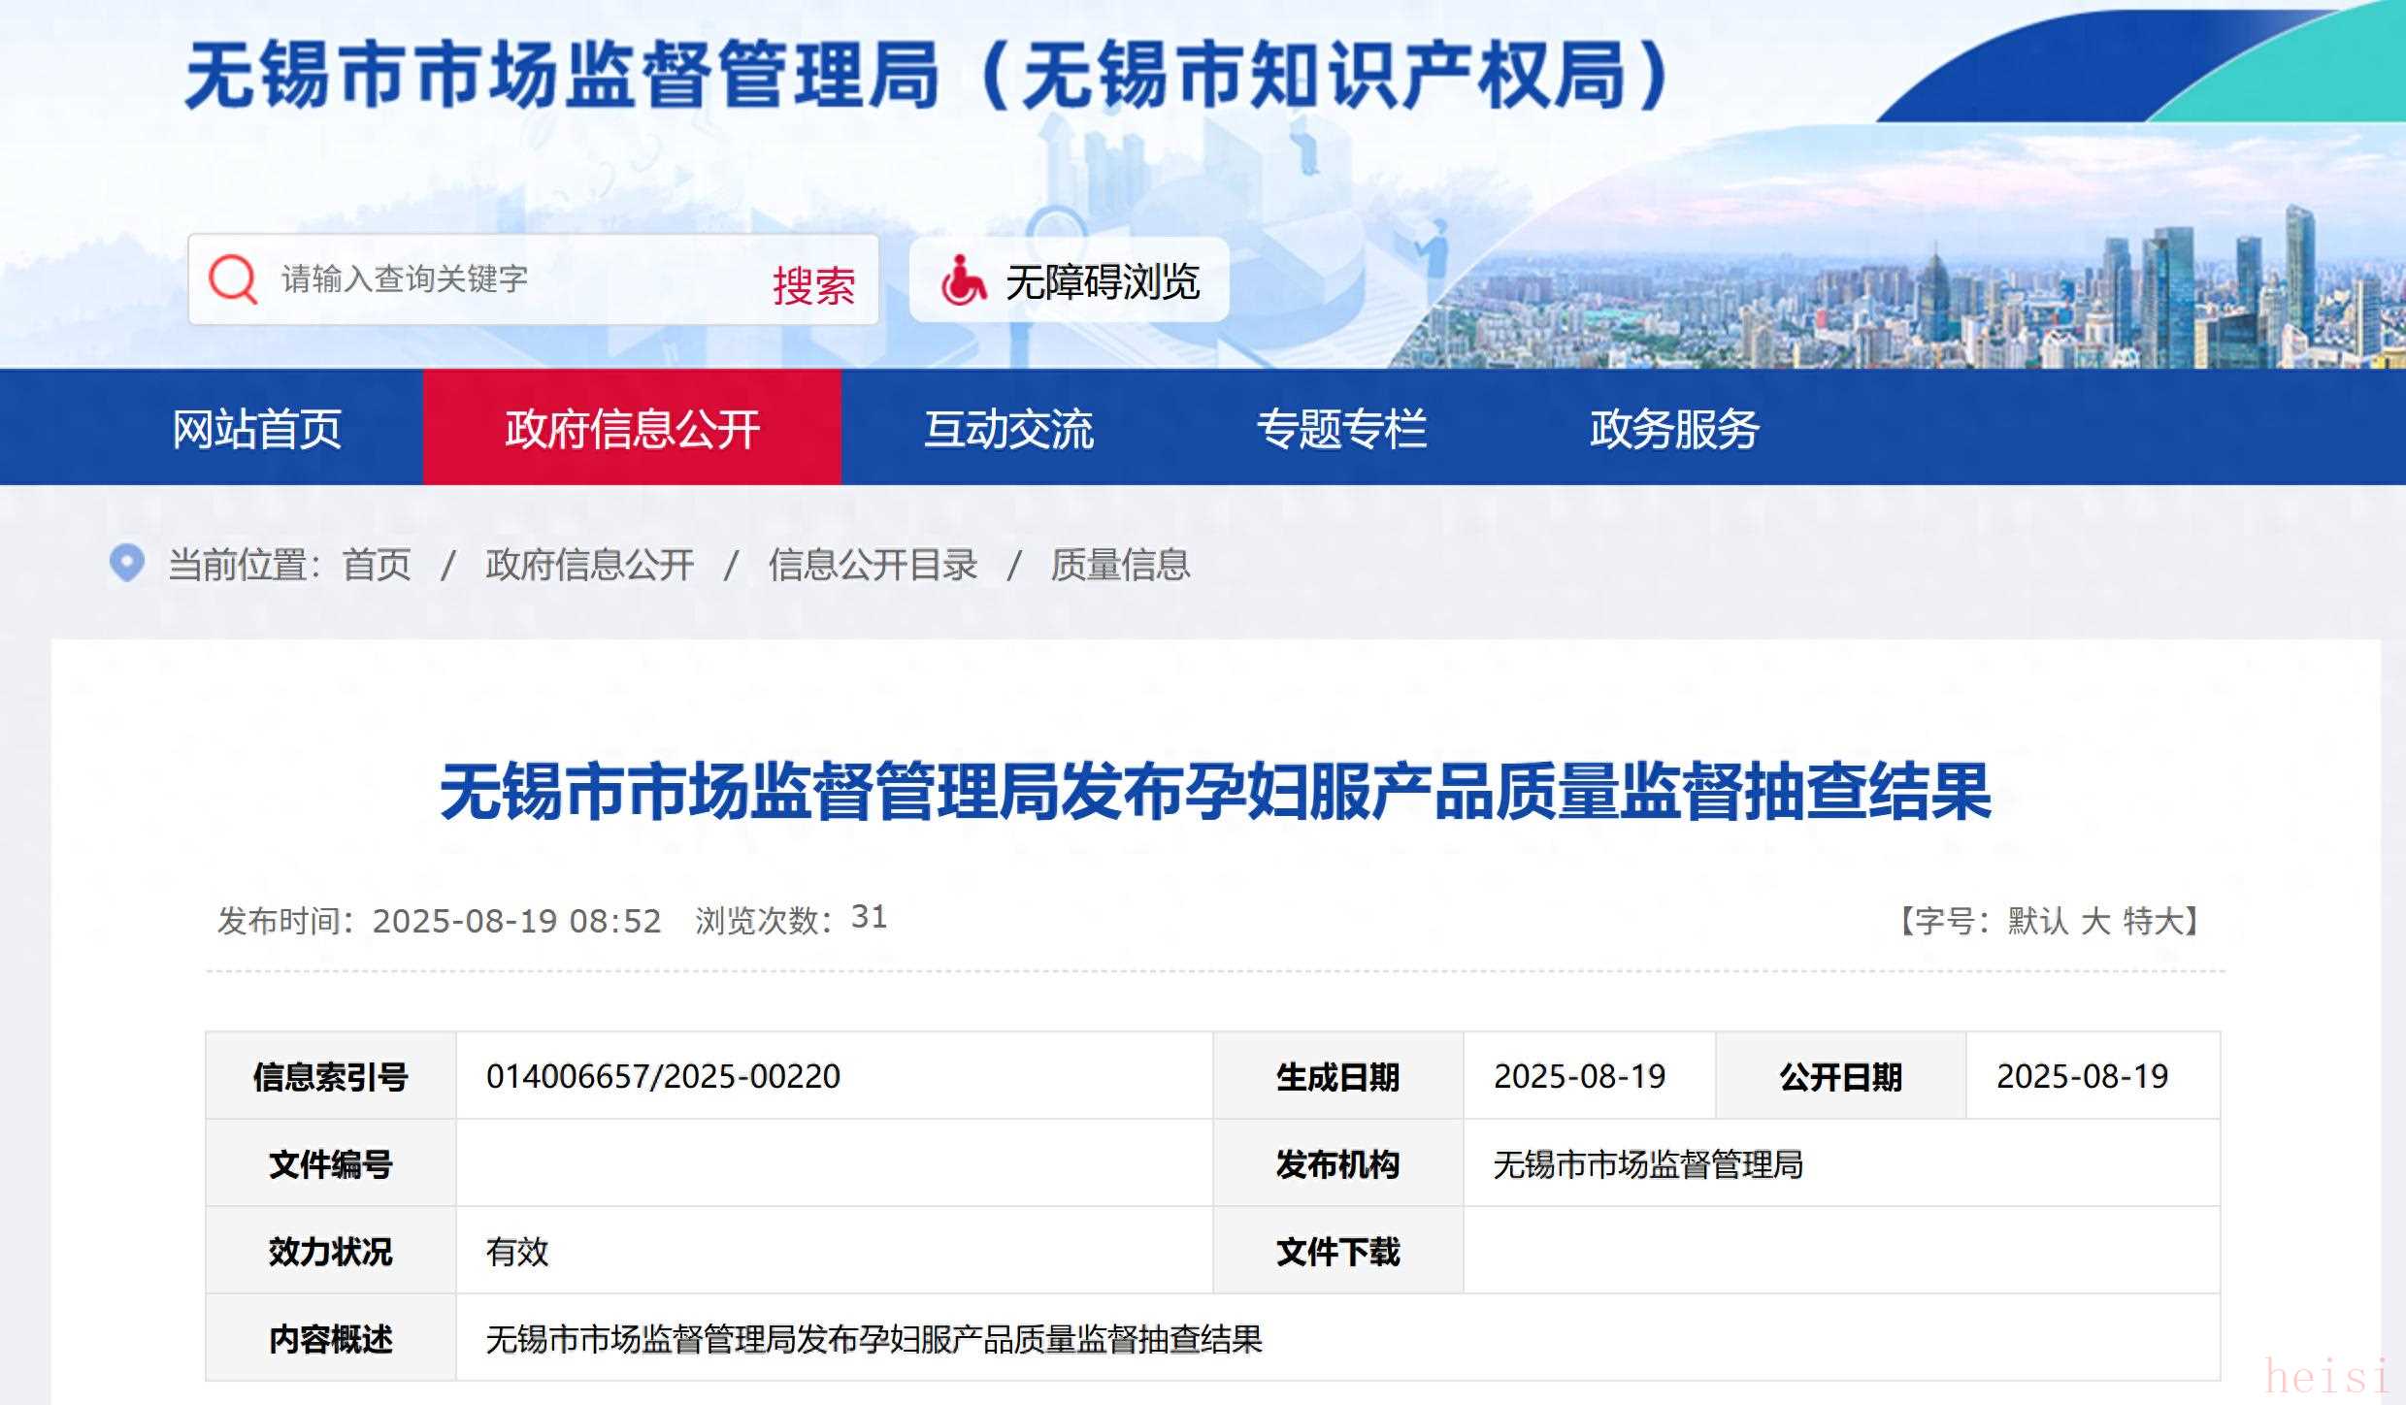Screen dimensions: 2406x1405
Task: Click index number 014006657/2025-00220
Action: pyautogui.click(x=663, y=1076)
